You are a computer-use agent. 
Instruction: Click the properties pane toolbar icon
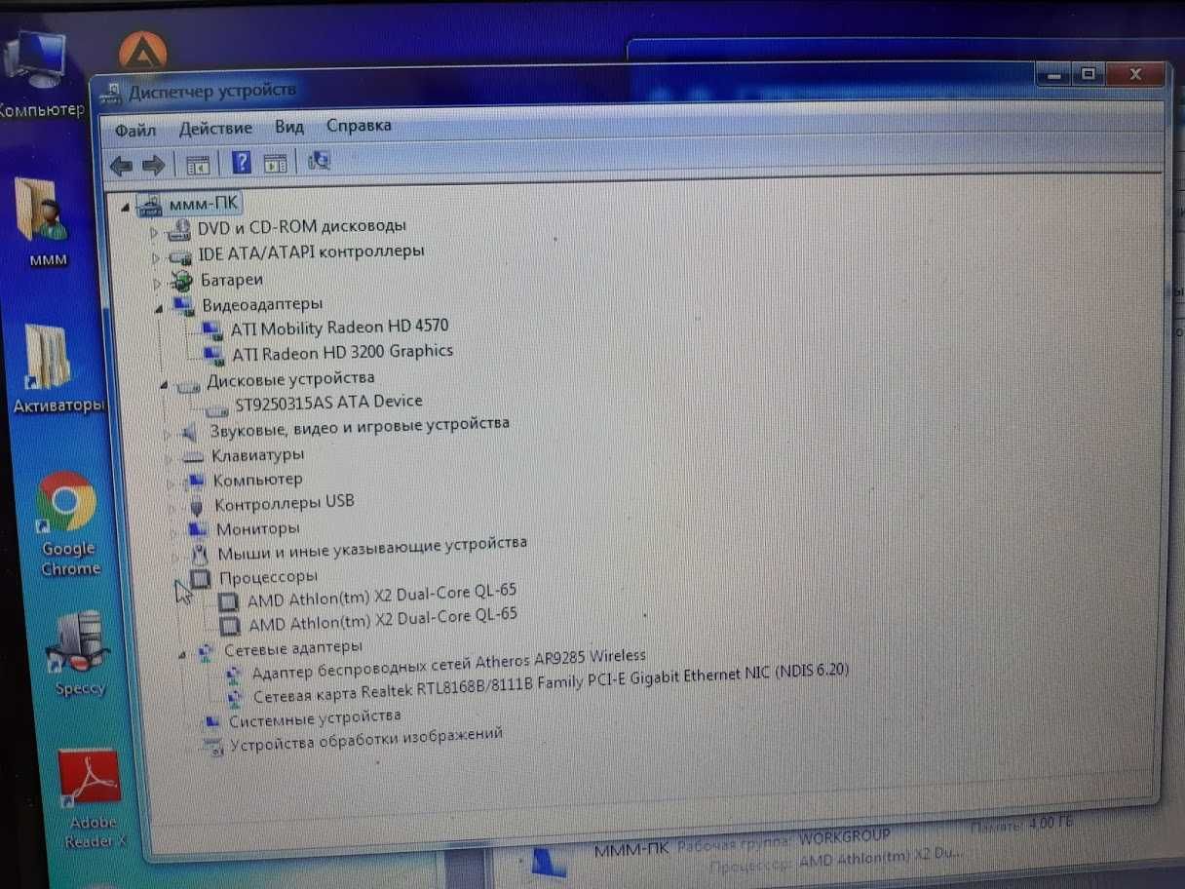[x=275, y=162]
